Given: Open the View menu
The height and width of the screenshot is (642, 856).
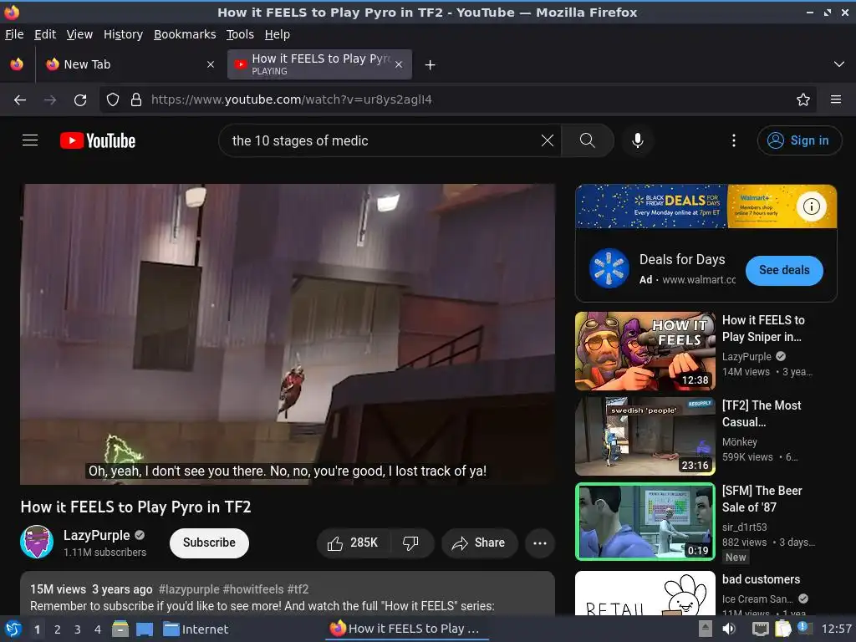Looking at the screenshot, I should click(79, 34).
